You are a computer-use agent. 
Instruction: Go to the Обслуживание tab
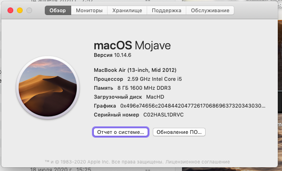tap(210, 10)
